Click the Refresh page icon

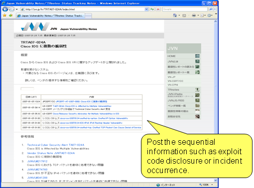click(x=152, y=9)
